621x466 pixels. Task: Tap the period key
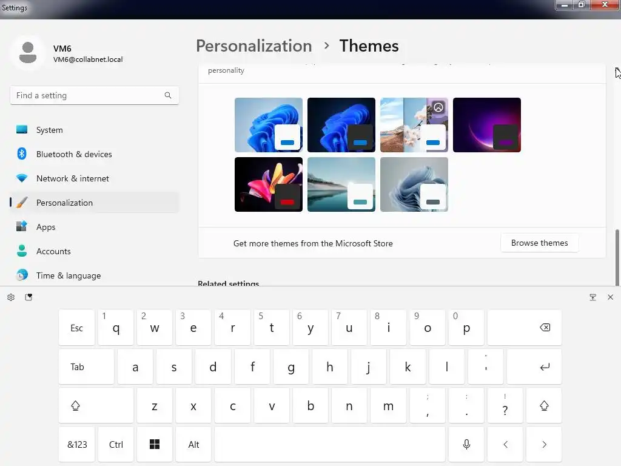pyautogui.click(x=466, y=405)
